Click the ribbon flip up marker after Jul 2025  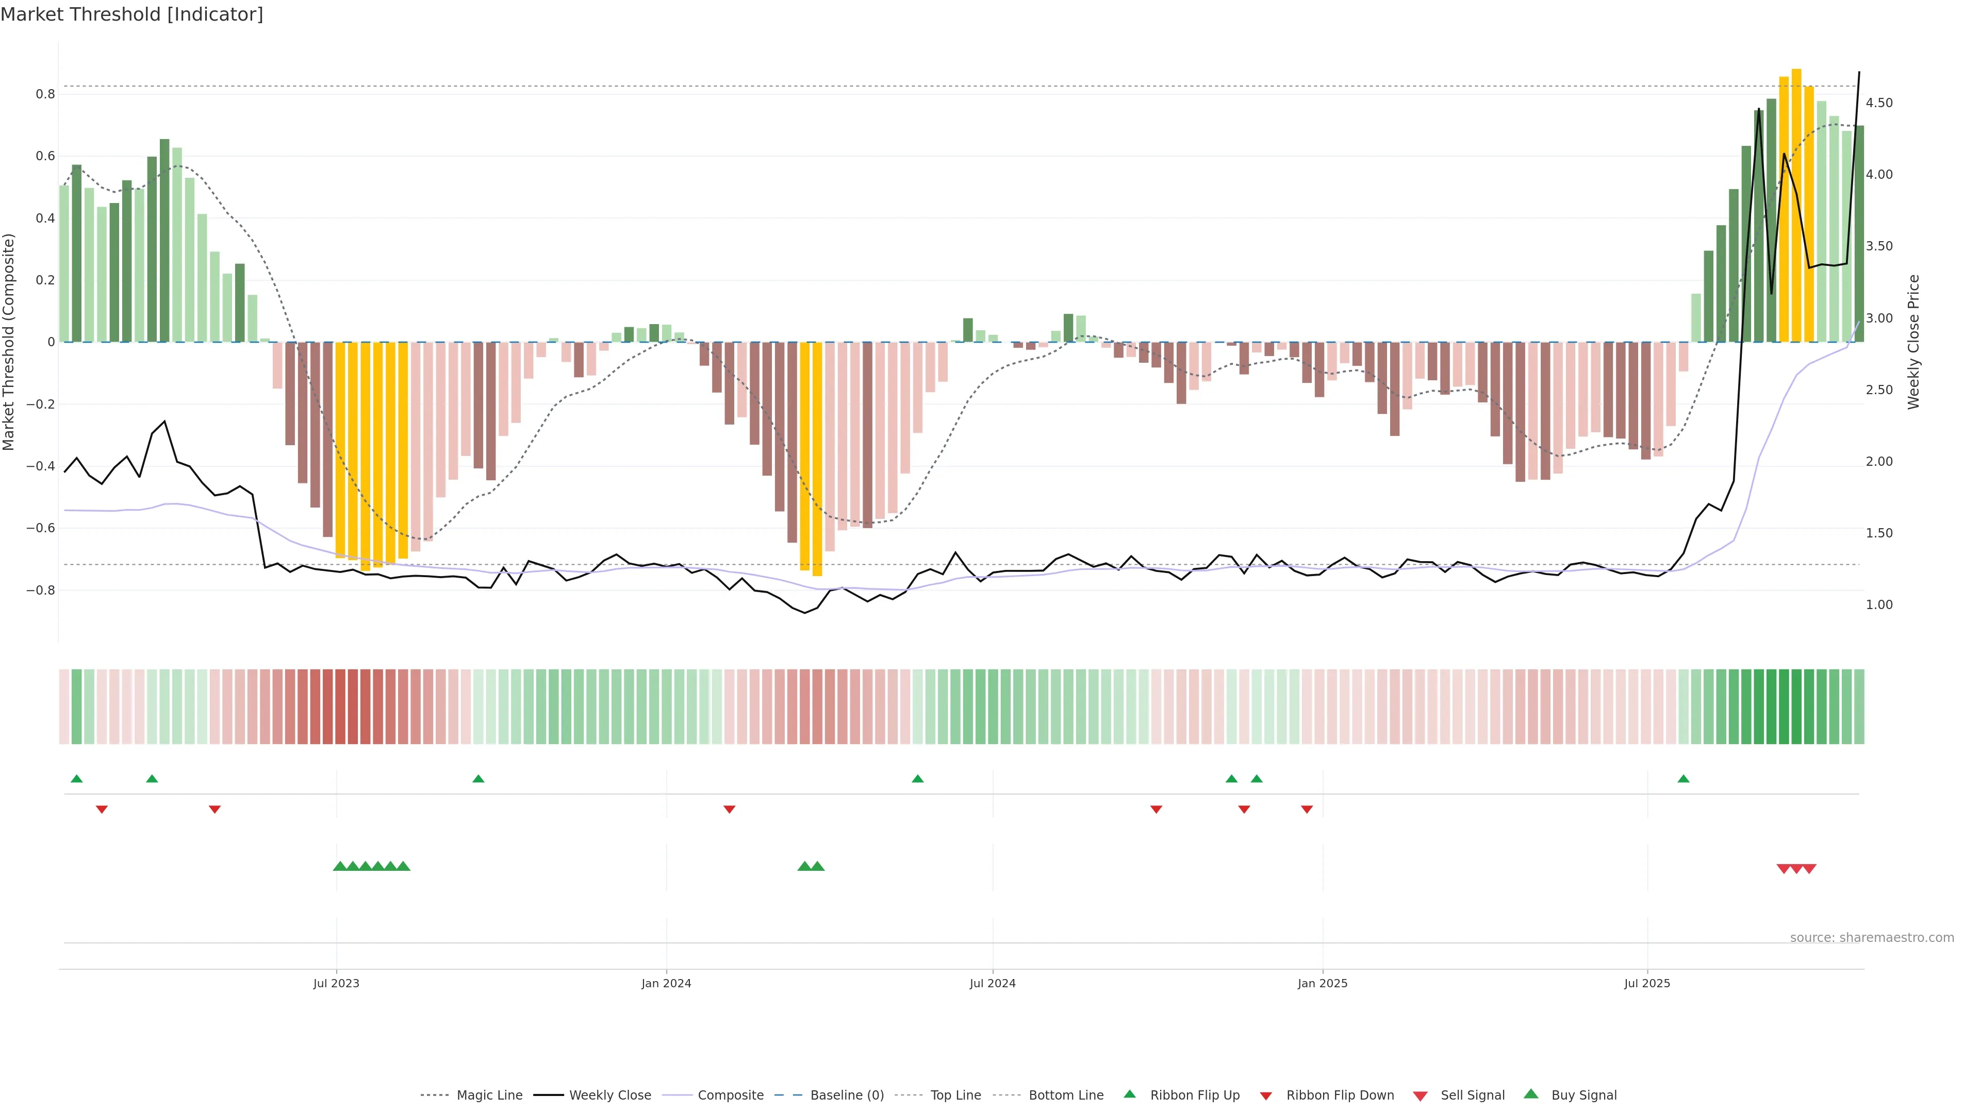[x=1684, y=779]
